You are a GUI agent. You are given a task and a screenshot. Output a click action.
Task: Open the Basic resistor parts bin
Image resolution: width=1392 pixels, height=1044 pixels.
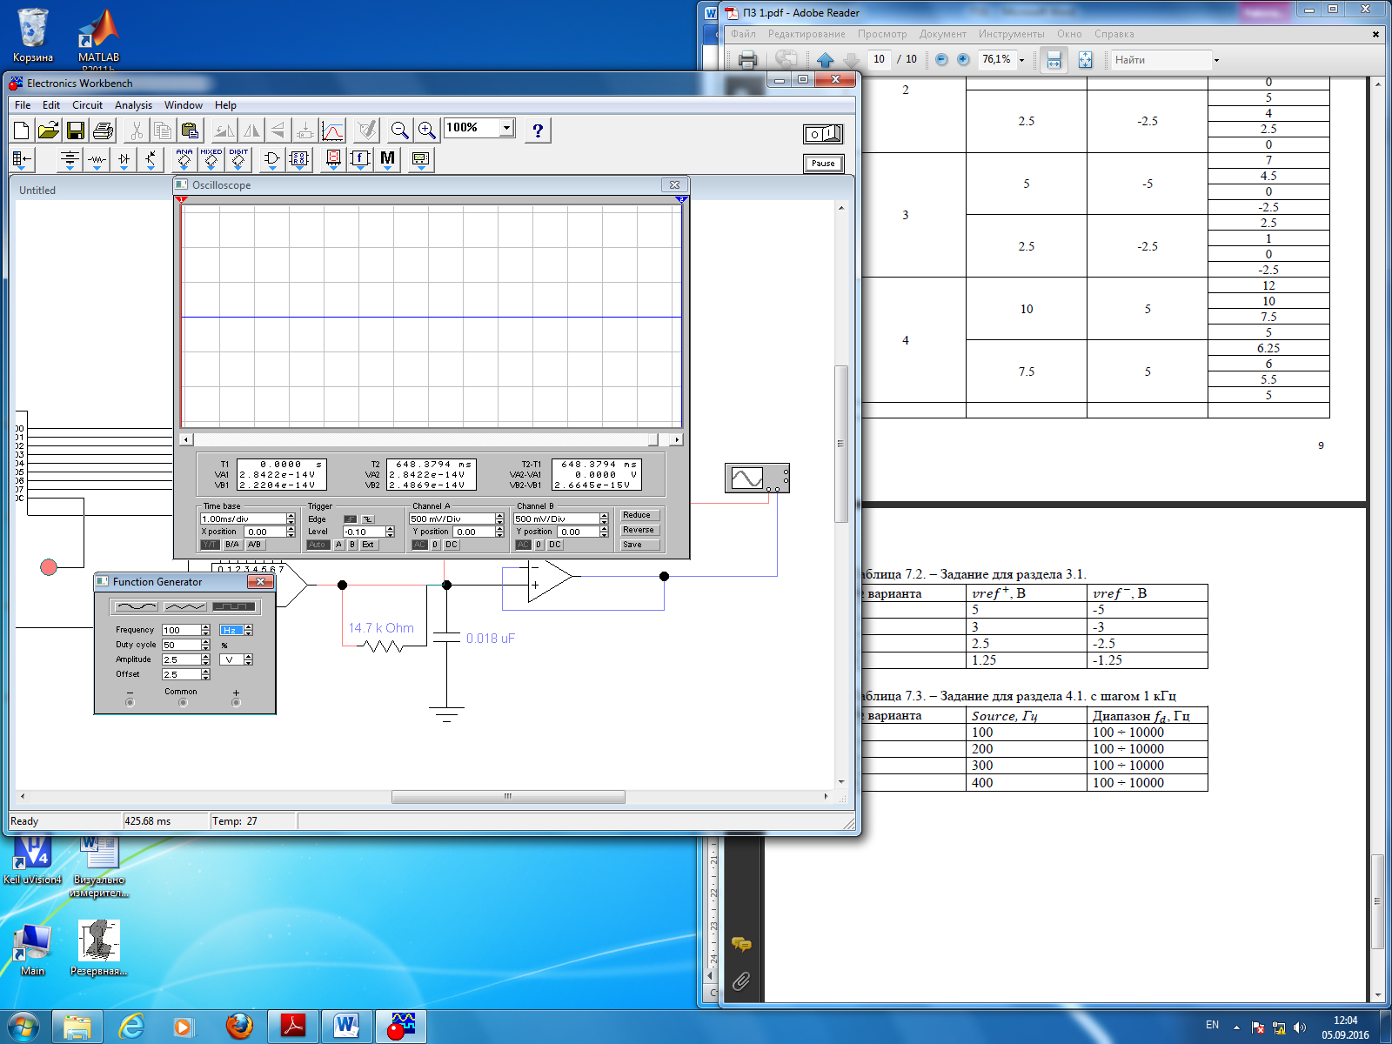97,159
